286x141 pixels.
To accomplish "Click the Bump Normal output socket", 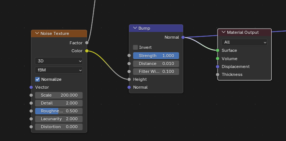I will pos(183,37).
